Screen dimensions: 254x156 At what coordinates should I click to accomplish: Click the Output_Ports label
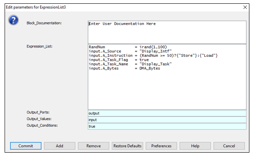(x=38, y=112)
